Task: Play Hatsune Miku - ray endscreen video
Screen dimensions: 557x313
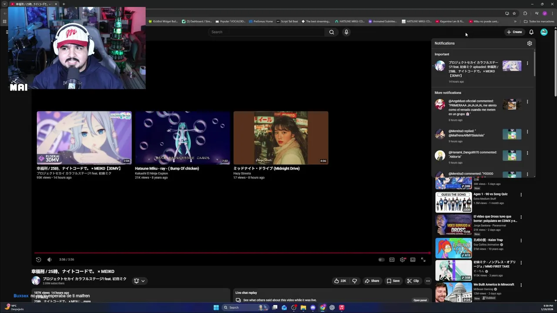Action: tap(182, 138)
